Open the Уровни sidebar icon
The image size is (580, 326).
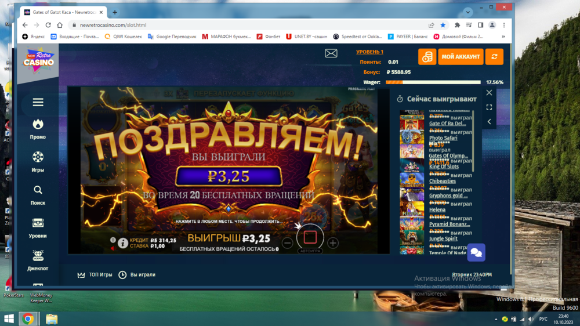point(38,223)
